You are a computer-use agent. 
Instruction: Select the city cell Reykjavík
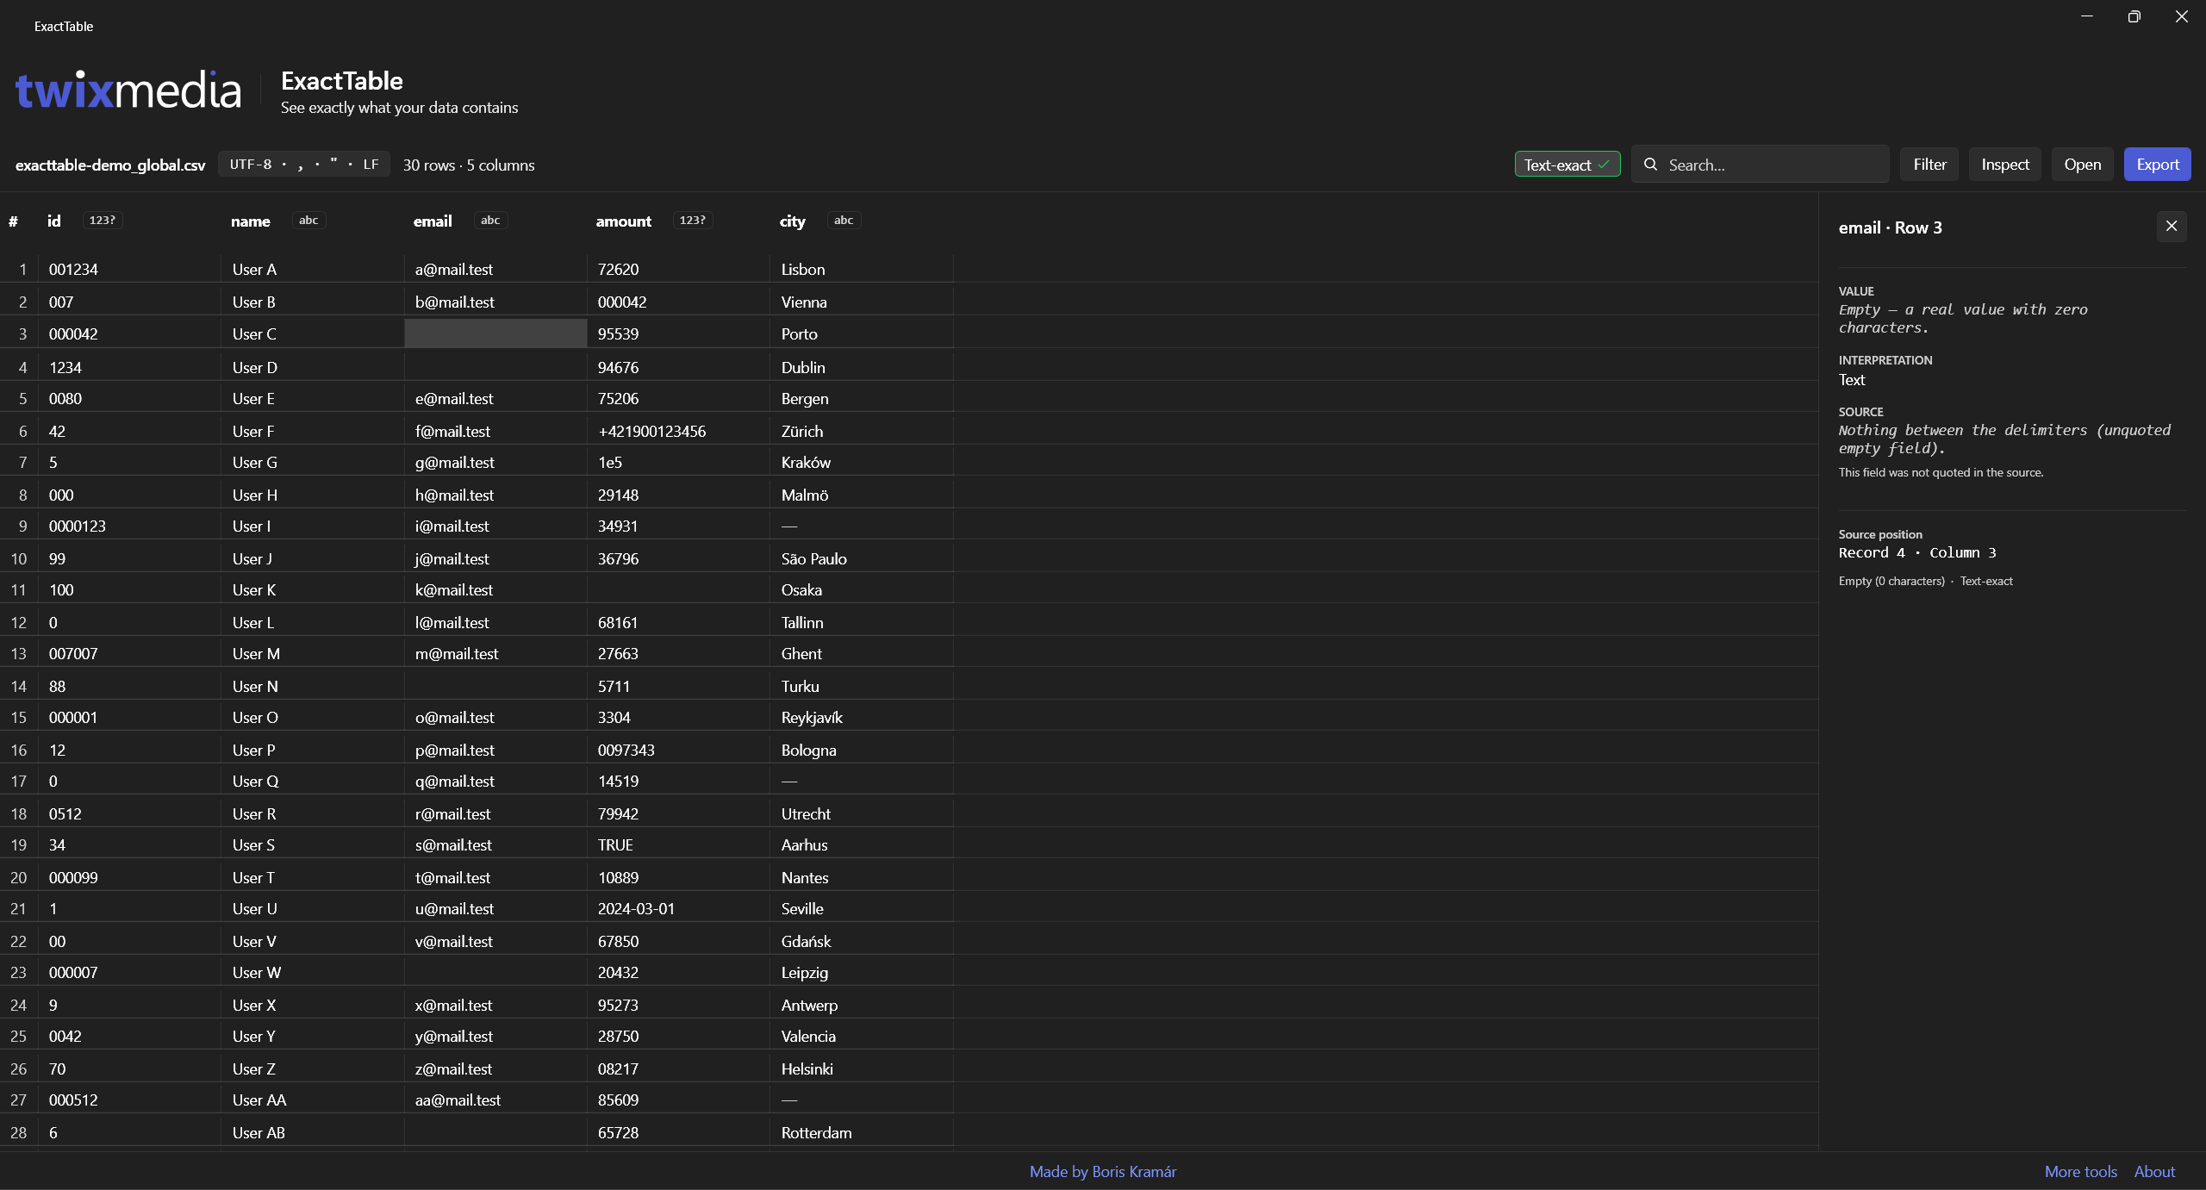[862, 717]
